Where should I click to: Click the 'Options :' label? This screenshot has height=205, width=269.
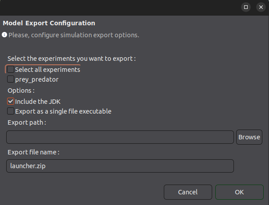[21, 91]
